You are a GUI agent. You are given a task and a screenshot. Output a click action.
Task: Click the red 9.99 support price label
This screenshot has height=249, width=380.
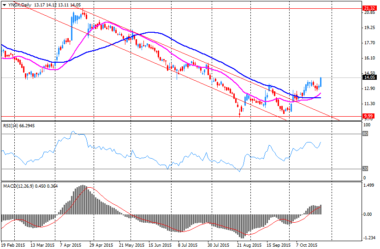coord(369,116)
